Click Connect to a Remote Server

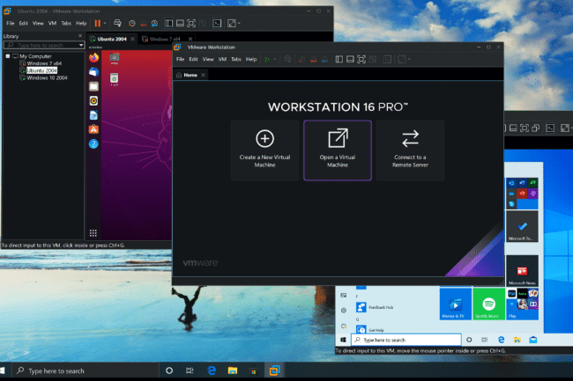tap(410, 150)
